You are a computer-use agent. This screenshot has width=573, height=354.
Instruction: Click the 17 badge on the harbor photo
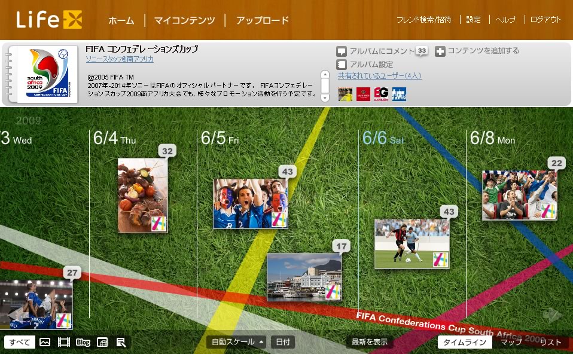tap(342, 246)
